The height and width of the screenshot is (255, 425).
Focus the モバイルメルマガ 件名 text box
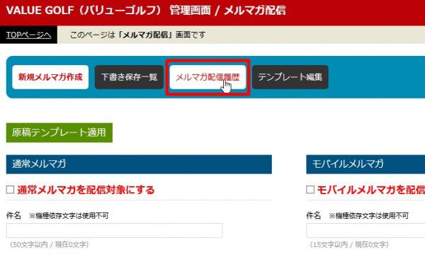pyautogui.click(x=365, y=231)
